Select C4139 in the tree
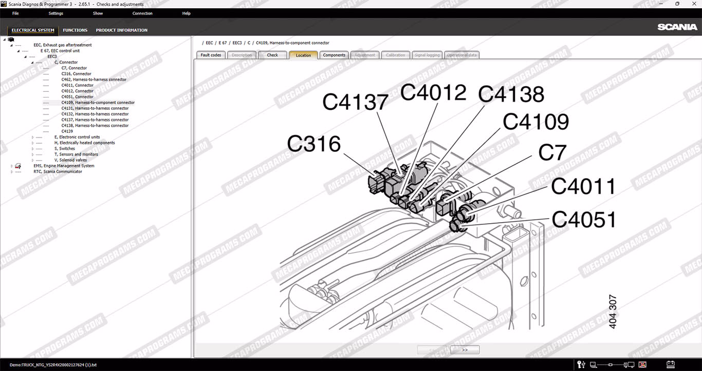The height and width of the screenshot is (371, 702). coord(67,131)
